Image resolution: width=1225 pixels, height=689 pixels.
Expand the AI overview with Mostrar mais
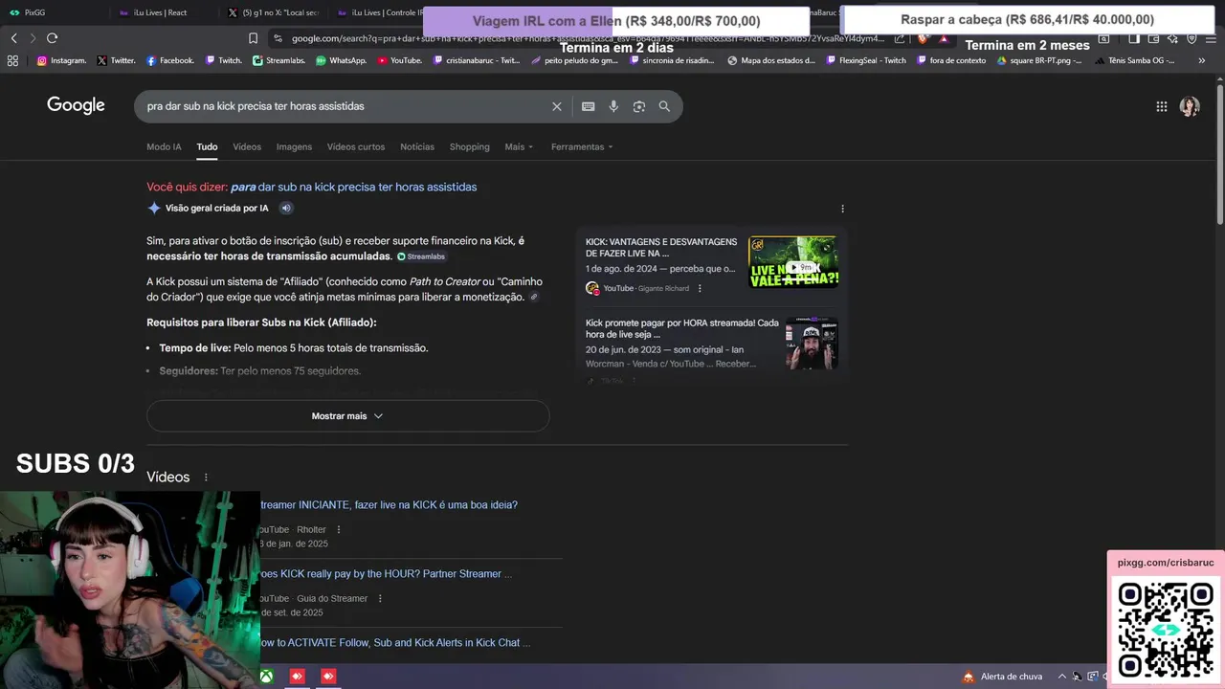click(347, 416)
